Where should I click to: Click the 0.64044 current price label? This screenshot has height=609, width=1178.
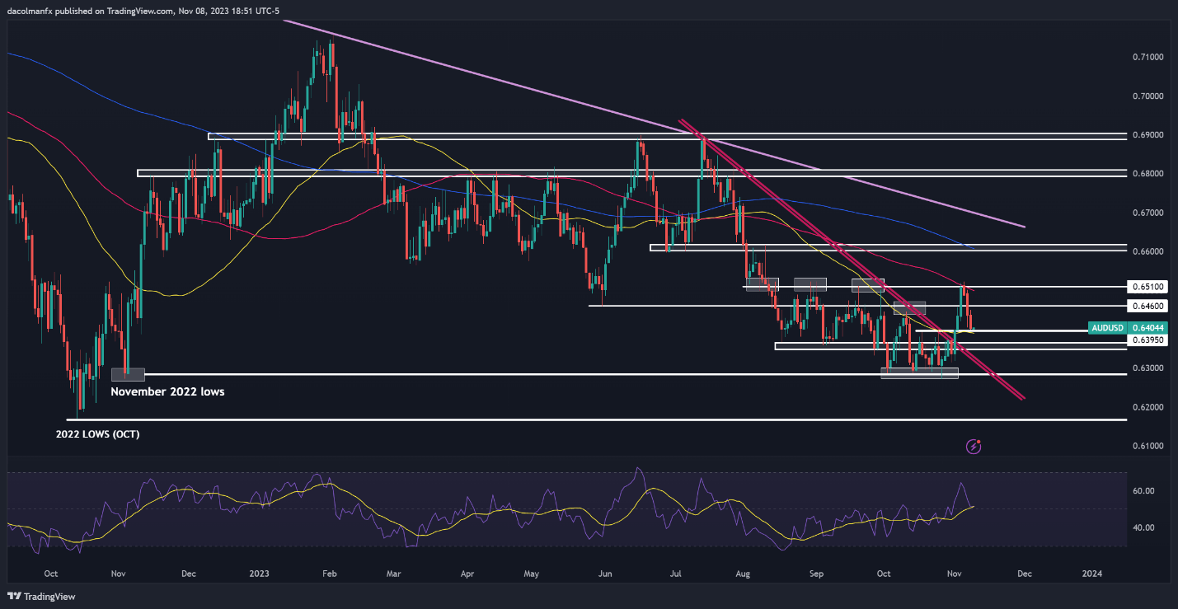click(1147, 327)
